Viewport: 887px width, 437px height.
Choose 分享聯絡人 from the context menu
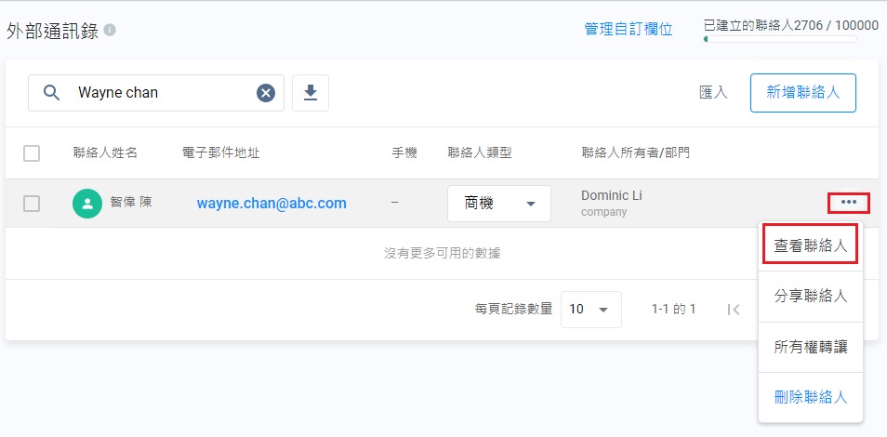tap(811, 297)
